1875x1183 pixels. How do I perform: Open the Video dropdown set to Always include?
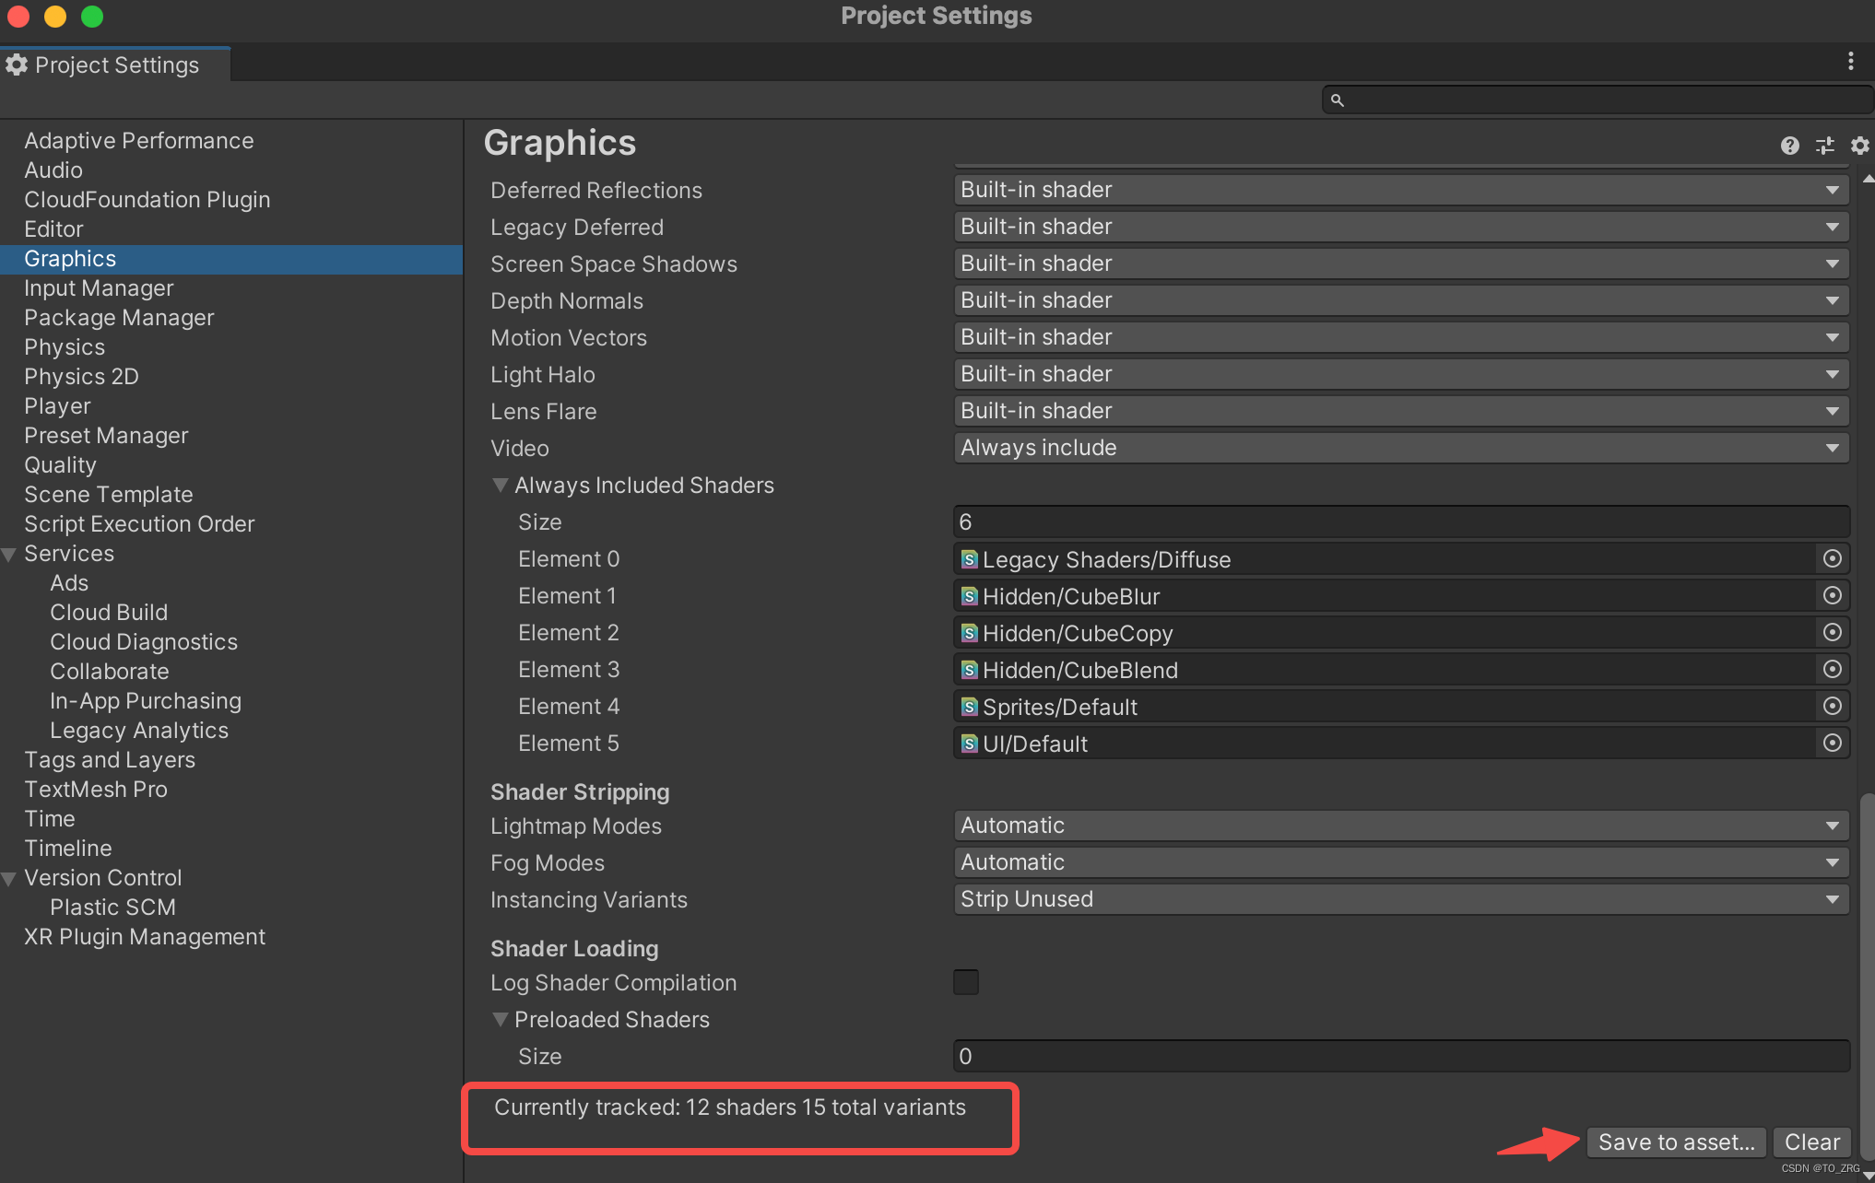coord(1400,448)
